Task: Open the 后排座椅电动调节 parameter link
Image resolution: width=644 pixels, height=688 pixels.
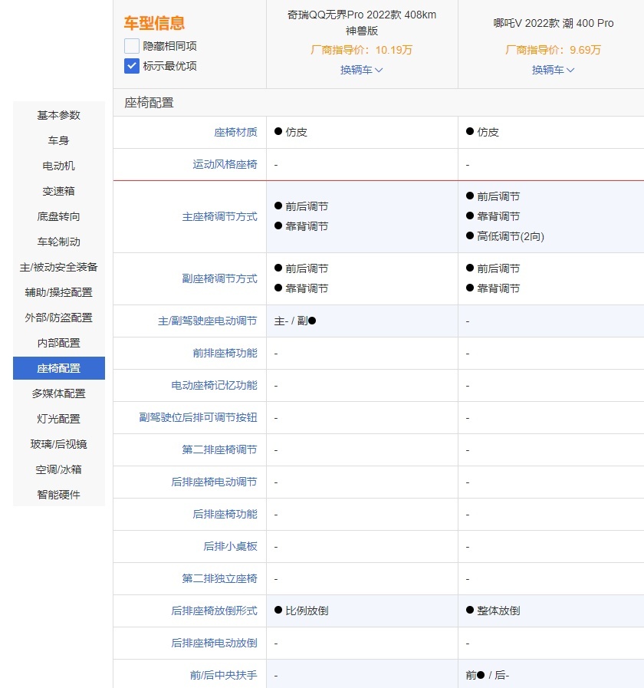Action: pos(214,482)
